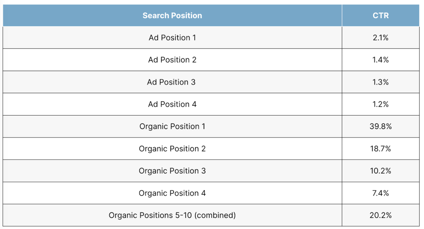The image size is (424, 229).
Task: Select Organic Positions 5-10 (combined) cell
Action: tap(172, 215)
